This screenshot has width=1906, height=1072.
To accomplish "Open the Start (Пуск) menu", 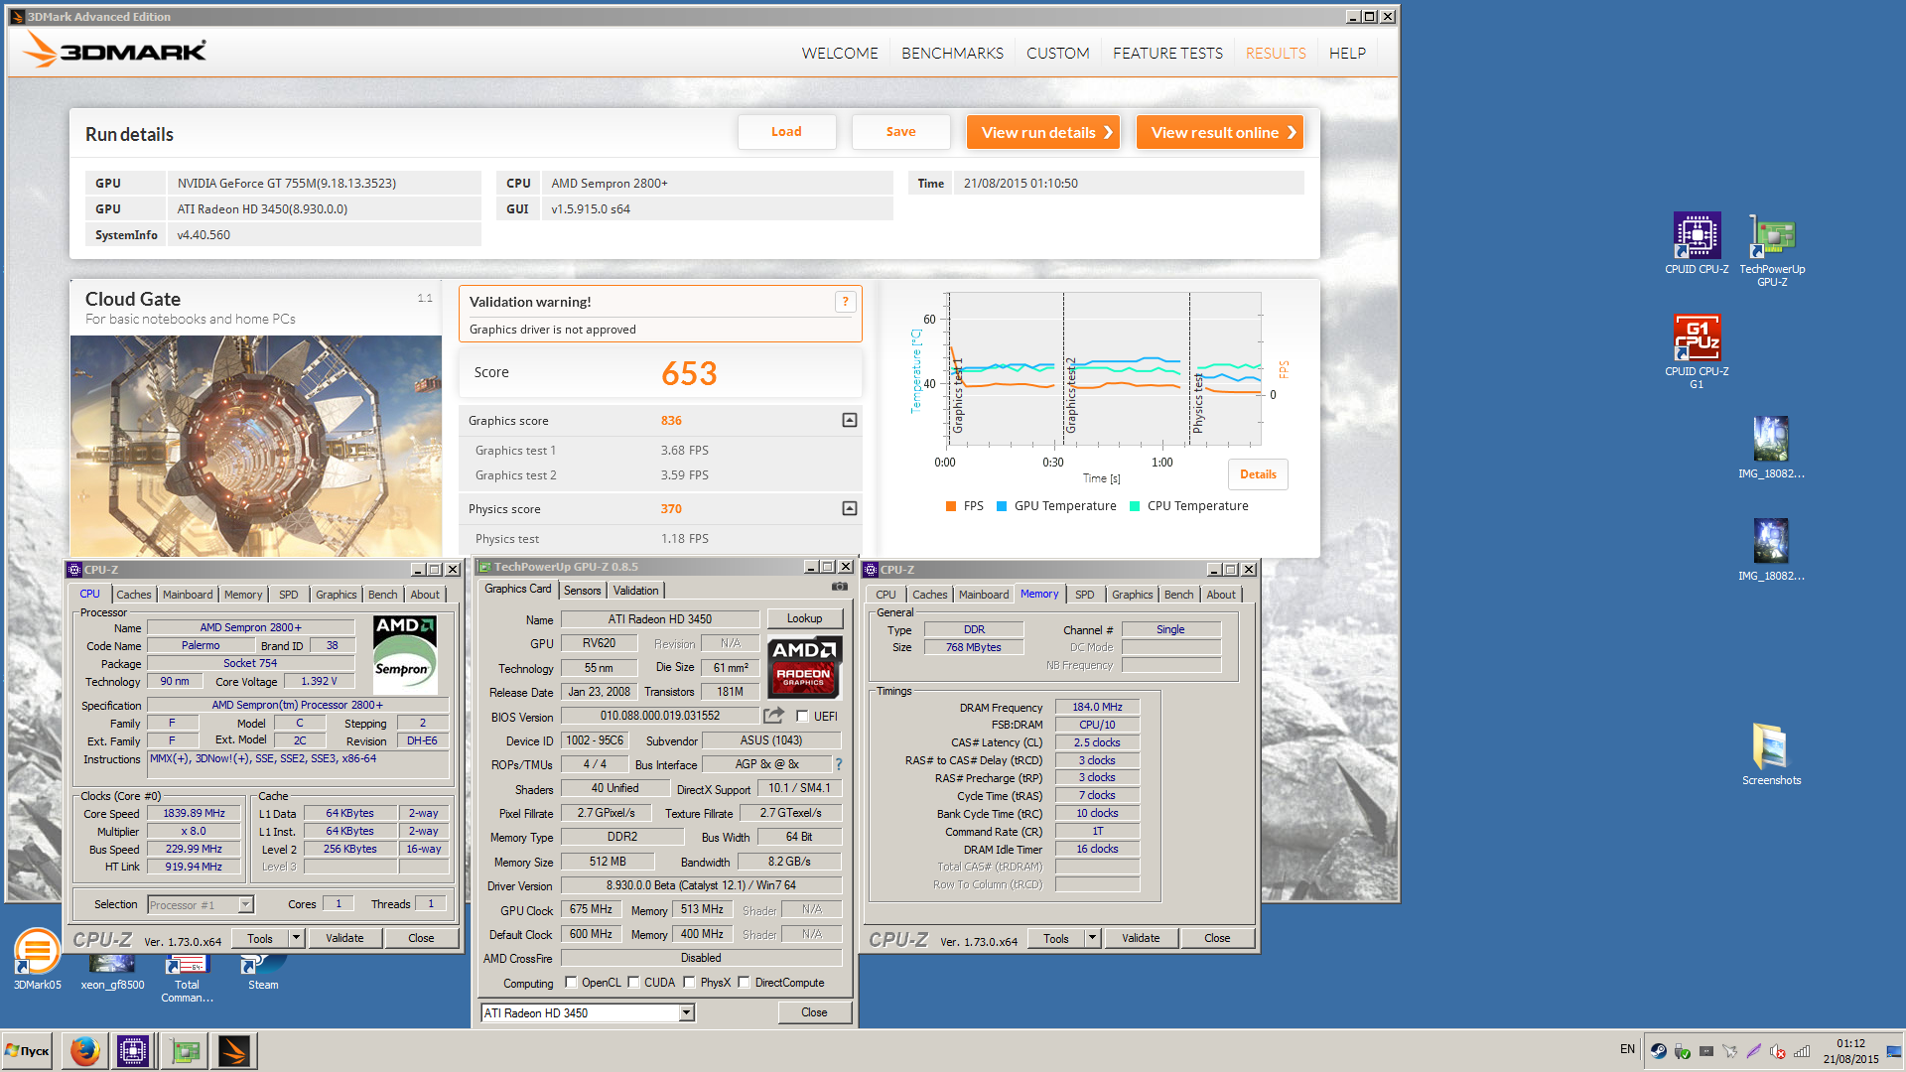I will click(x=28, y=1050).
